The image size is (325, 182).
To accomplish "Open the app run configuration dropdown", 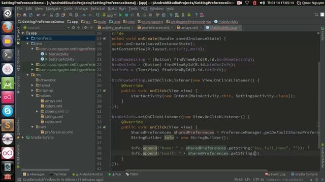I will click(109, 15).
